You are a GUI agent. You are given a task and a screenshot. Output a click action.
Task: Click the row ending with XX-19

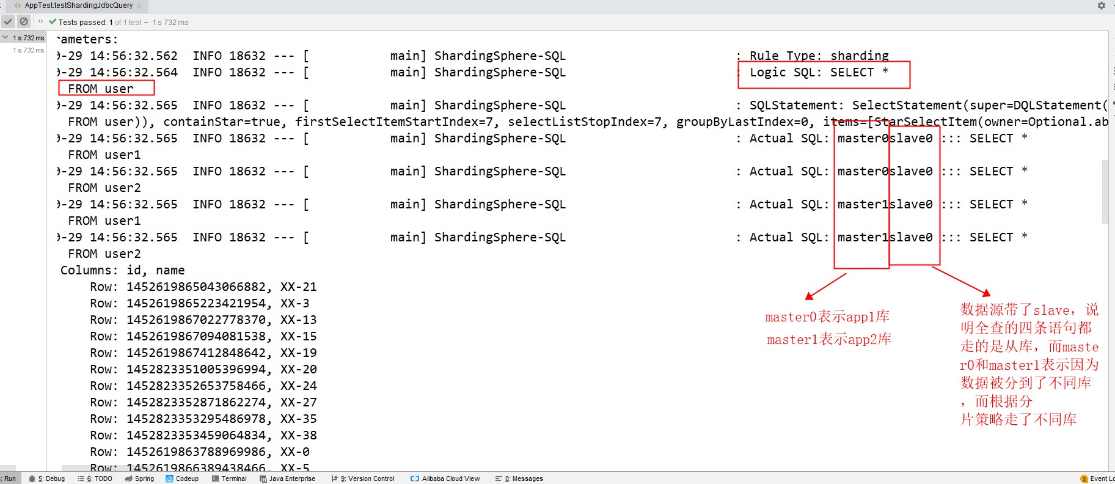203,353
